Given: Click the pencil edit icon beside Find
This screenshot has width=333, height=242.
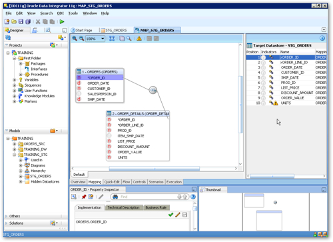Looking at the screenshot, I should pyautogui.click(x=101, y=197).
